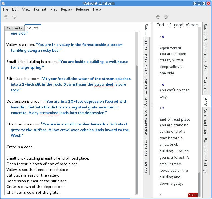Viewport: 212px width, 199px height.
Task: Select right panel's vertical Source tab
Action: coord(206,30)
